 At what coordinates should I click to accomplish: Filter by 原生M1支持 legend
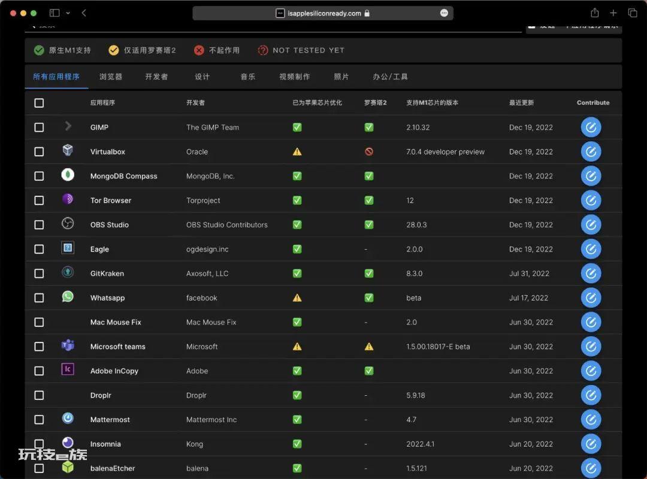[62, 50]
